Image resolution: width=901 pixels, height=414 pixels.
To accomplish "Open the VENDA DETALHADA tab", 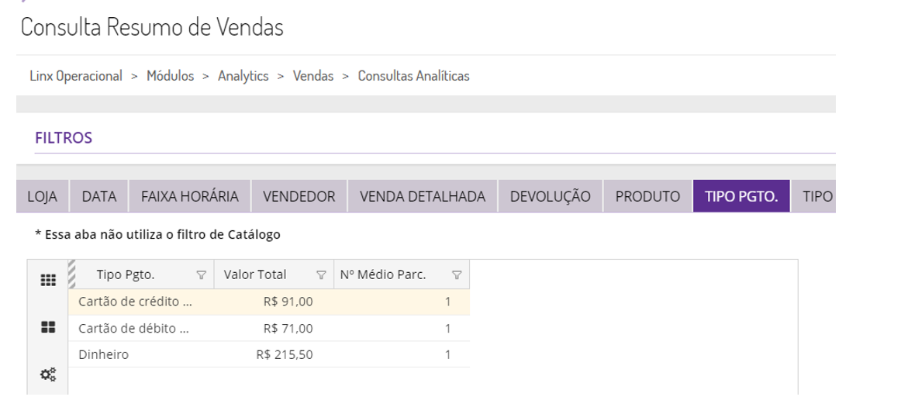I will click(x=423, y=197).
